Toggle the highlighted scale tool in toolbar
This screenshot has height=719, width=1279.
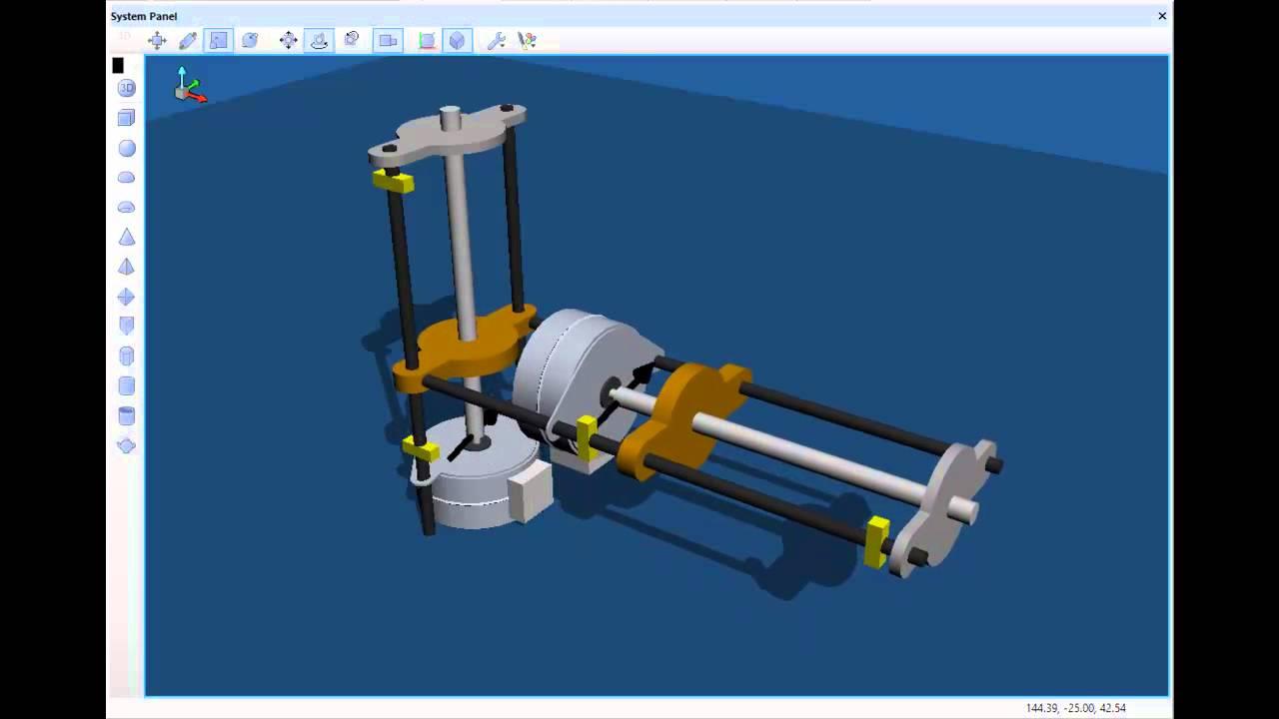pyautogui.click(x=218, y=40)
